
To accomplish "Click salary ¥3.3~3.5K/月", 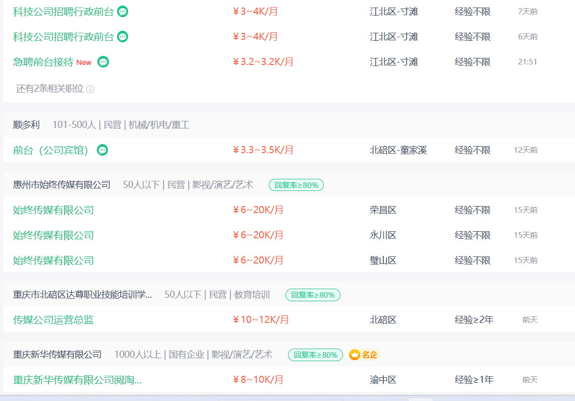I will pos(263,150).
